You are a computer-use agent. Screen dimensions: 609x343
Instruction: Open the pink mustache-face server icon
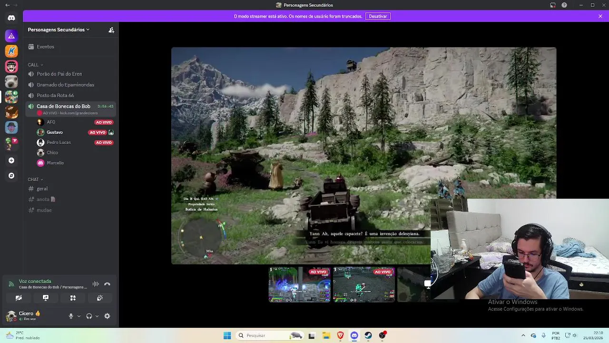coord(11,66)
